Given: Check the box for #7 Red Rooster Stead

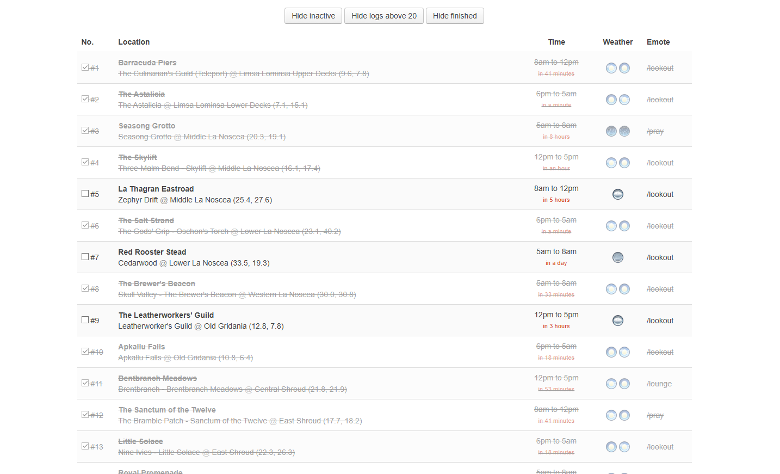Looking at the screenshot, I should [x=85, y=257].
